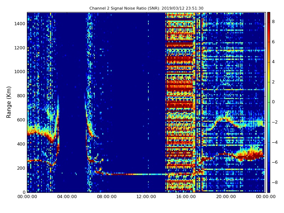Click the arched echo layer near 600 km at 20:00
Screen dimensions: 284x213
225,120
